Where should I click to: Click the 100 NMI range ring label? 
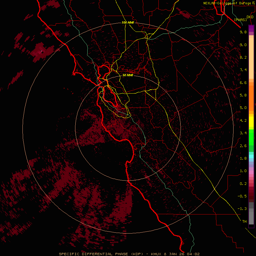(128, 22)
